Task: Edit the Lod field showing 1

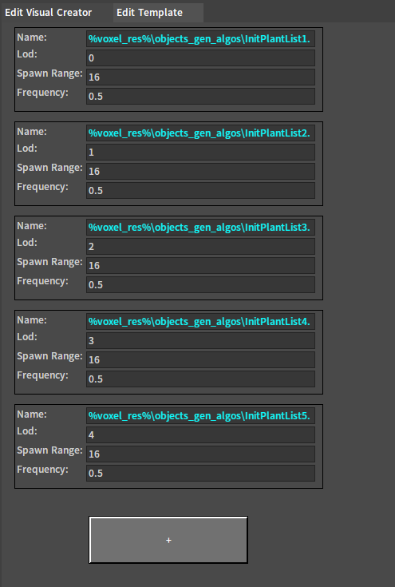Action: [x=200, y=153]
